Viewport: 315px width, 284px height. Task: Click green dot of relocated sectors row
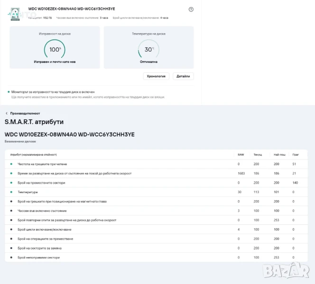tap(11, 183)
